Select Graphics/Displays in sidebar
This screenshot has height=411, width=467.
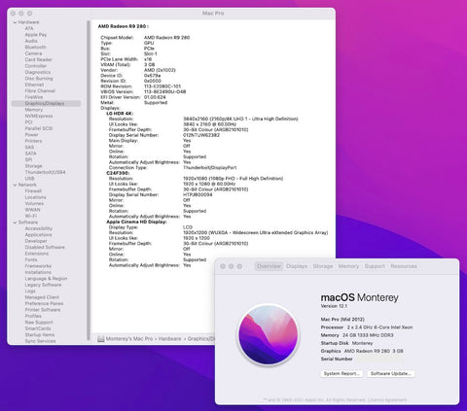45,104
